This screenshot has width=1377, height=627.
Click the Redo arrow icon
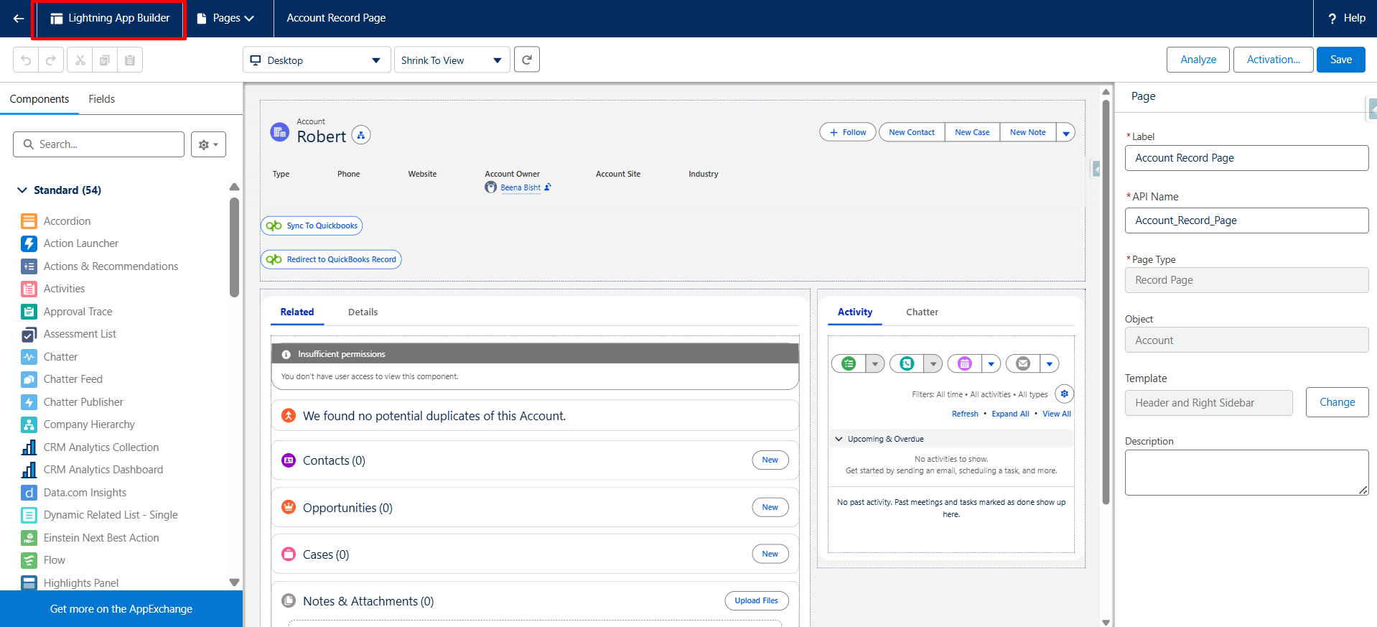[x=51, y=60]
